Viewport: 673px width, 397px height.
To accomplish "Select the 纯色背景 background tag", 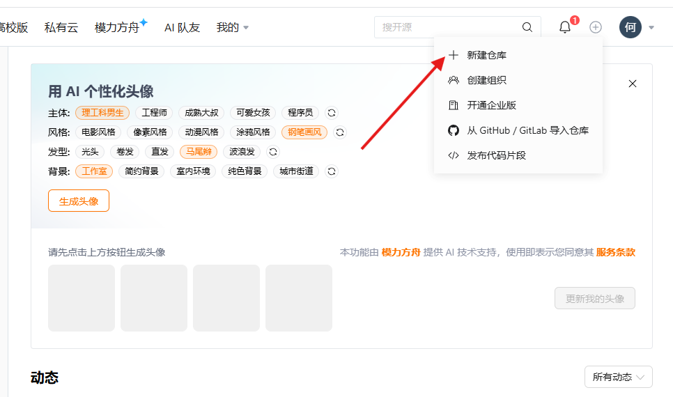I will tap(245, 171).
